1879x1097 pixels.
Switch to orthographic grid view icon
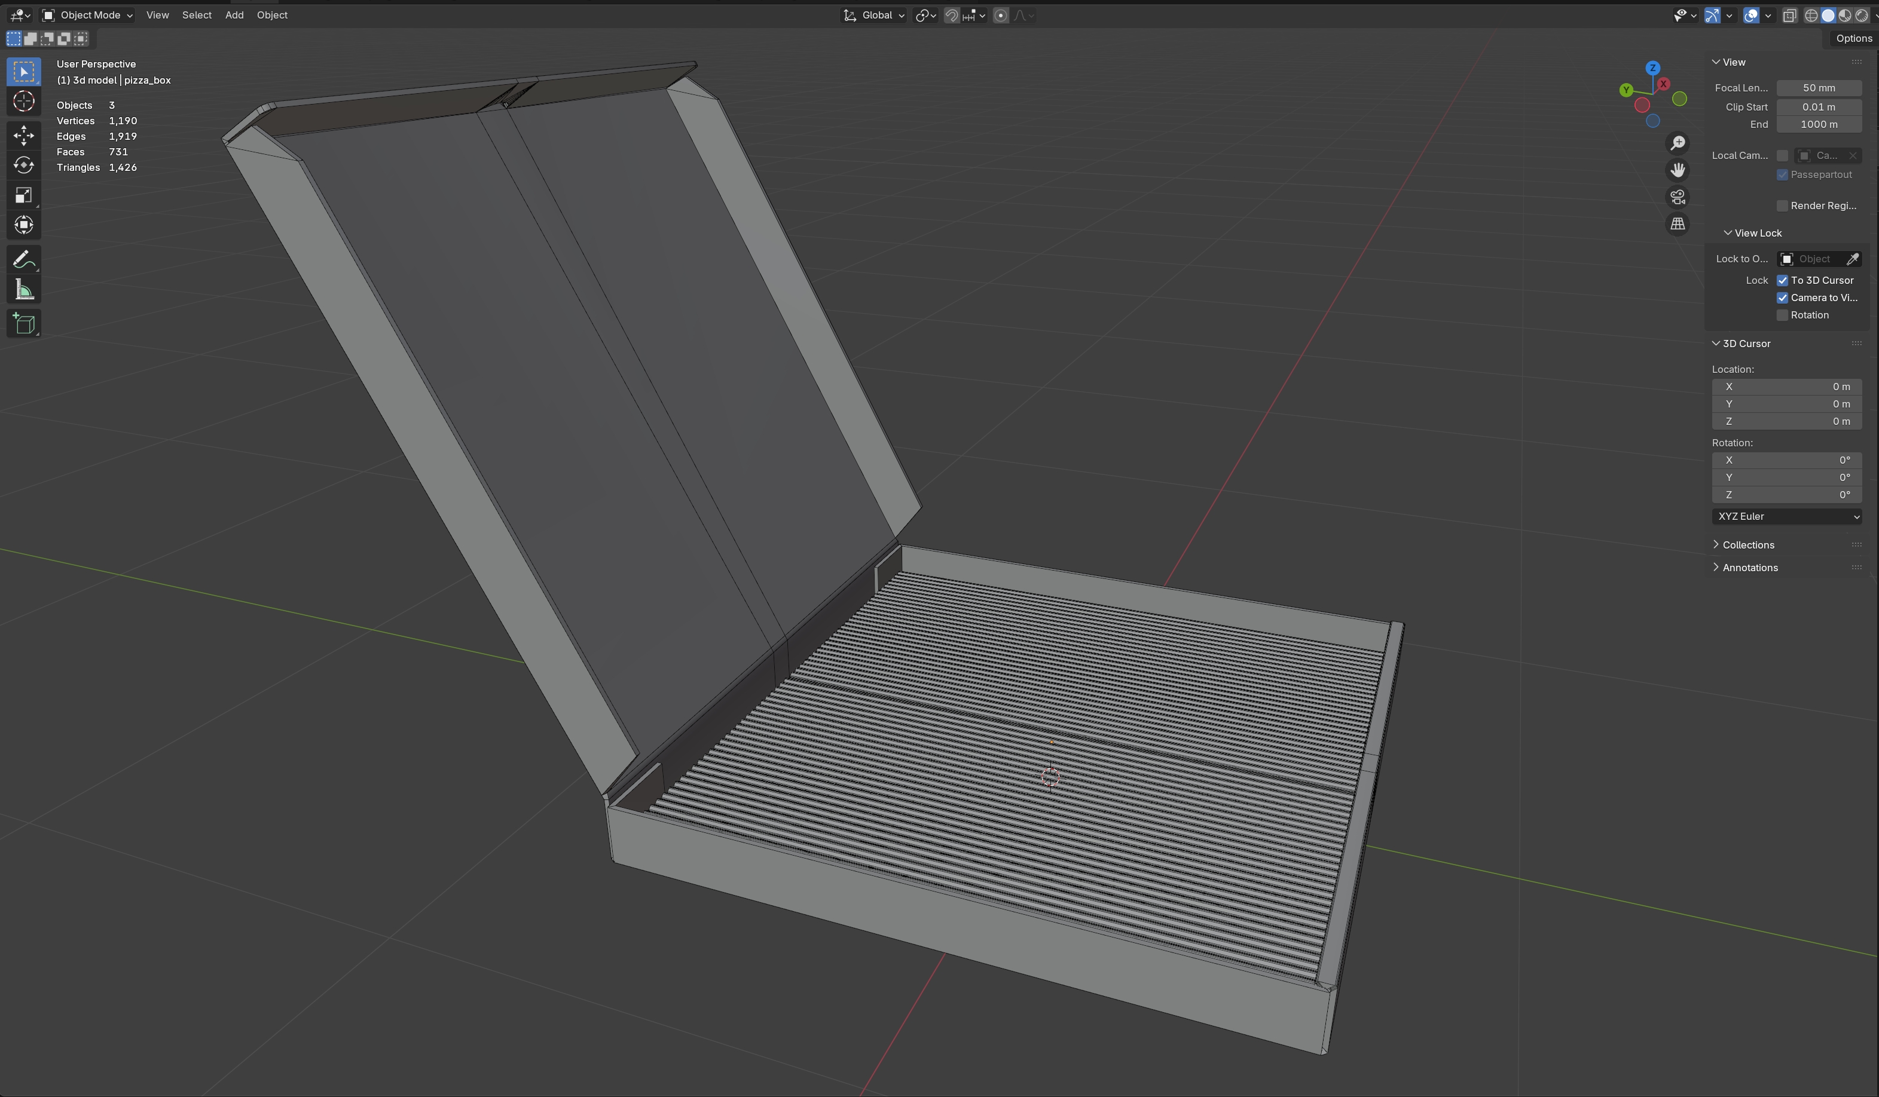(x=1678, y=223)
